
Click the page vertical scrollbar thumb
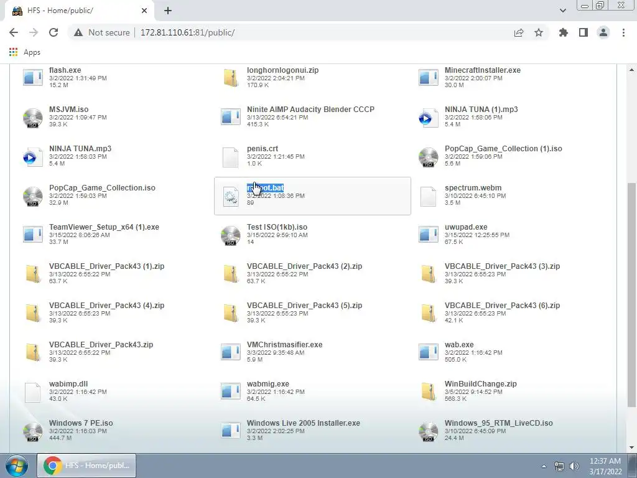631,294
